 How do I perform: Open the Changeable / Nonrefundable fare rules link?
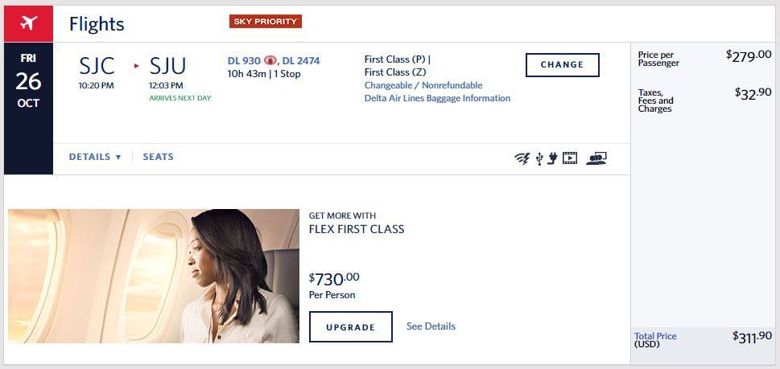(423, 85)
